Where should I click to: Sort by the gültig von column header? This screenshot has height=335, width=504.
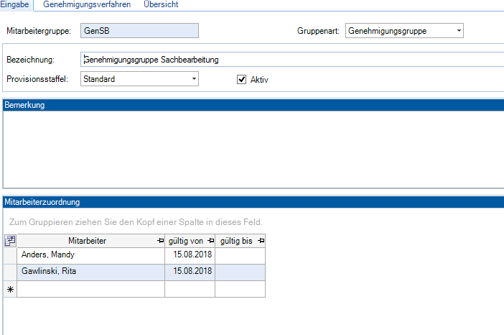coord(186,241)
